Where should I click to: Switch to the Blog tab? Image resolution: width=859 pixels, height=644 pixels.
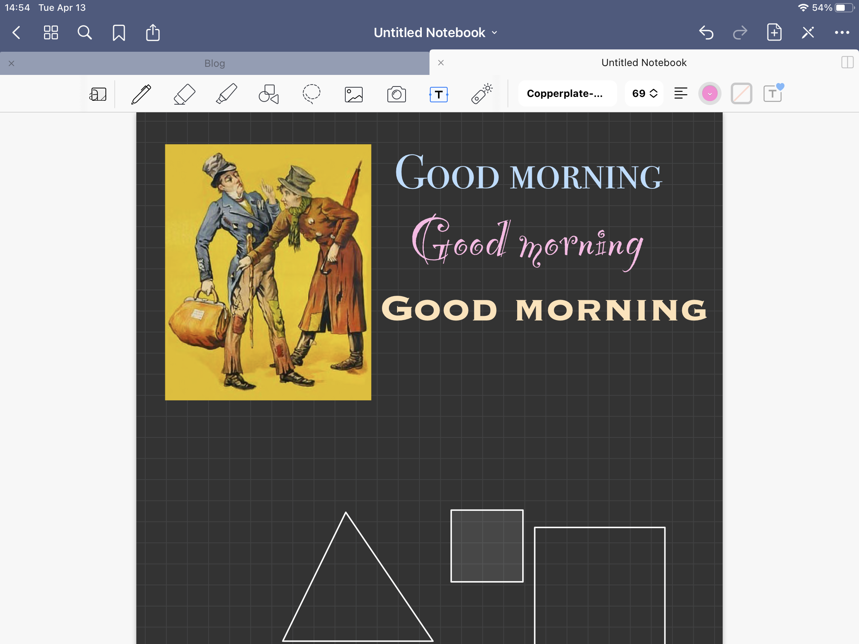(214, 63)
